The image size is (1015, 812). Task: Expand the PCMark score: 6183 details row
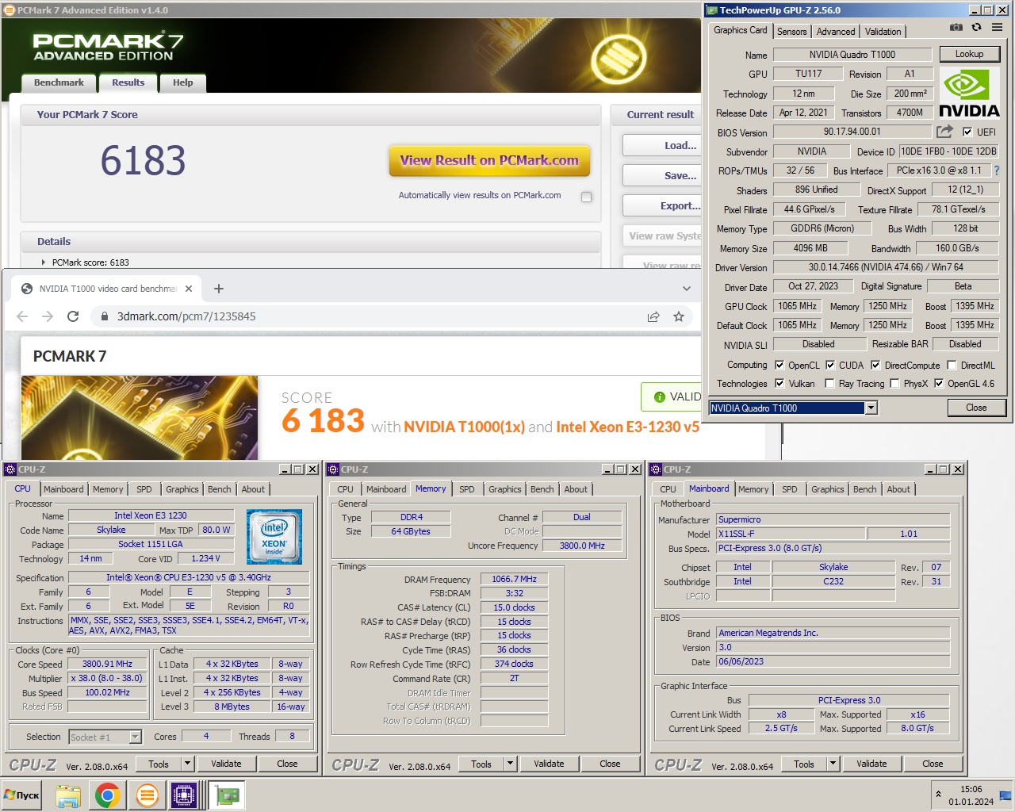(44, 262)
